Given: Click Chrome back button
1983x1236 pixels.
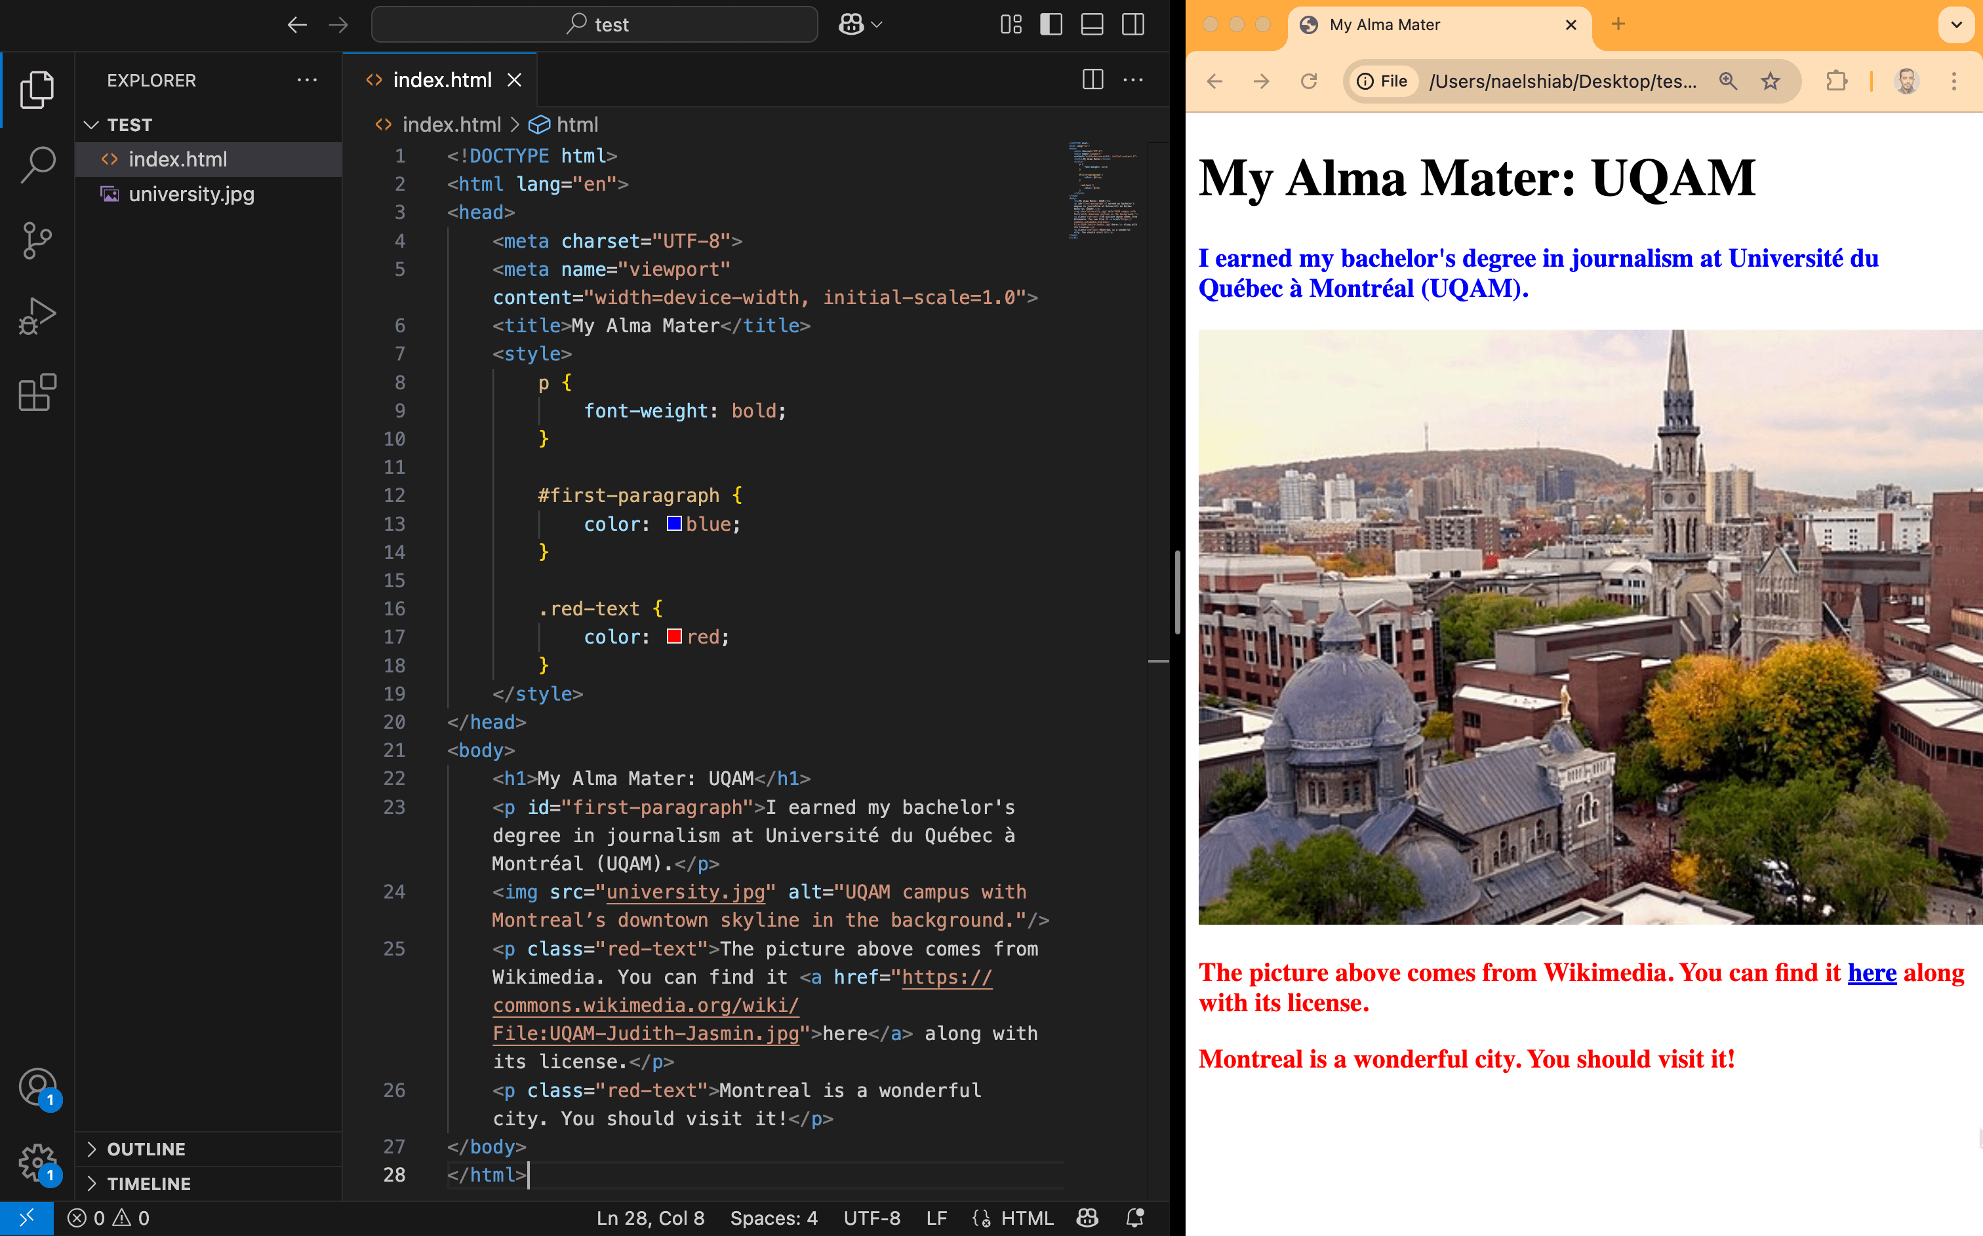Looking at the screenshot, I should [x=1214, y=81].
